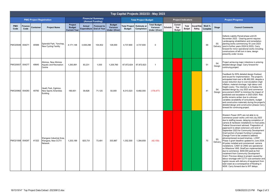279x192 pixels.
Task: Click the Forecast to End of Year header
Action: 99,27
